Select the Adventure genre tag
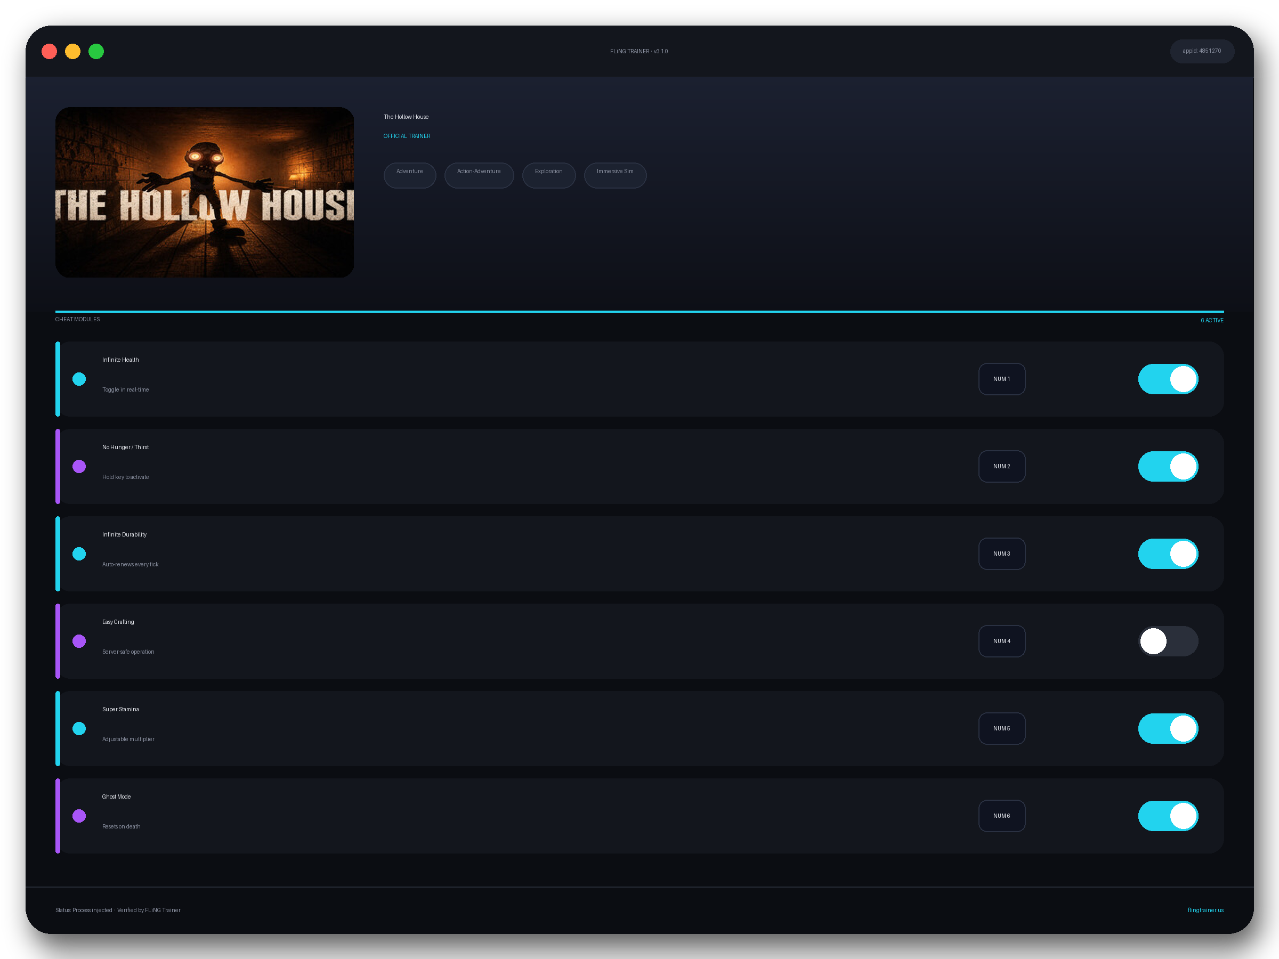 (409, 175)
